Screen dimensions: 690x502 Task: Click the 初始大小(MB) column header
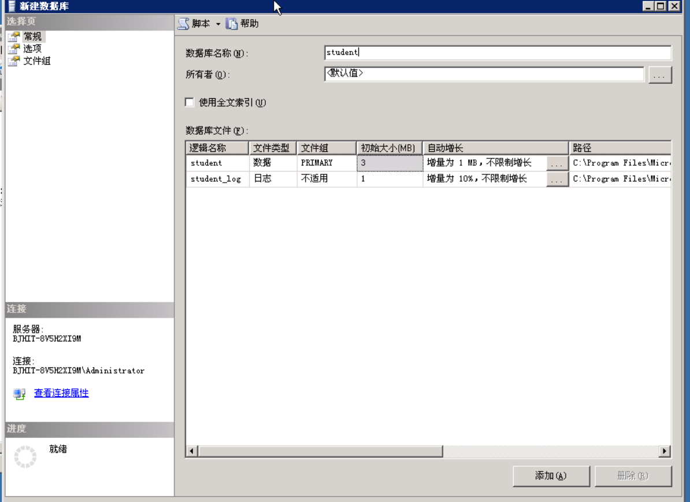pyautogui.click(x=389, y=148)
